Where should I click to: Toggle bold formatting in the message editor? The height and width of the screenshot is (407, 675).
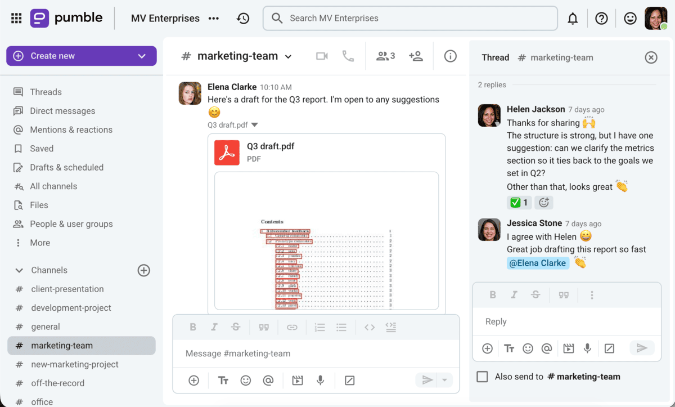[193, 327]
